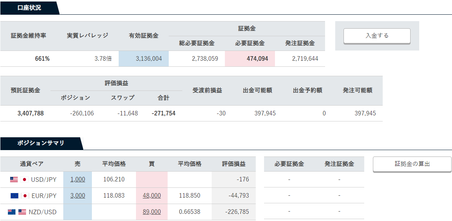Click the Japan flag icon in USD/JPY row
Image resolution: width=452 pixels, height=221 pixels.
[x=24, y=180]
